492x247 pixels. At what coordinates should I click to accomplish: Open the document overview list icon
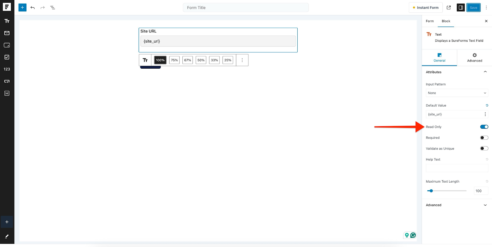coord(53,8)
